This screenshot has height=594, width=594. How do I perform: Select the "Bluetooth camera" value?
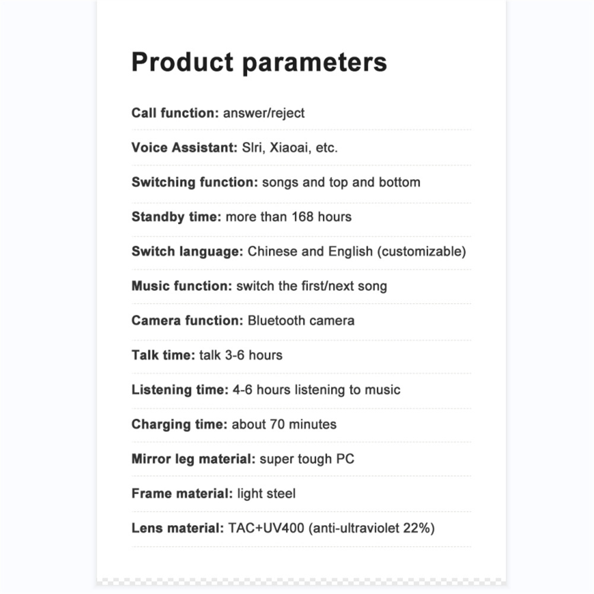pos(301,320)
